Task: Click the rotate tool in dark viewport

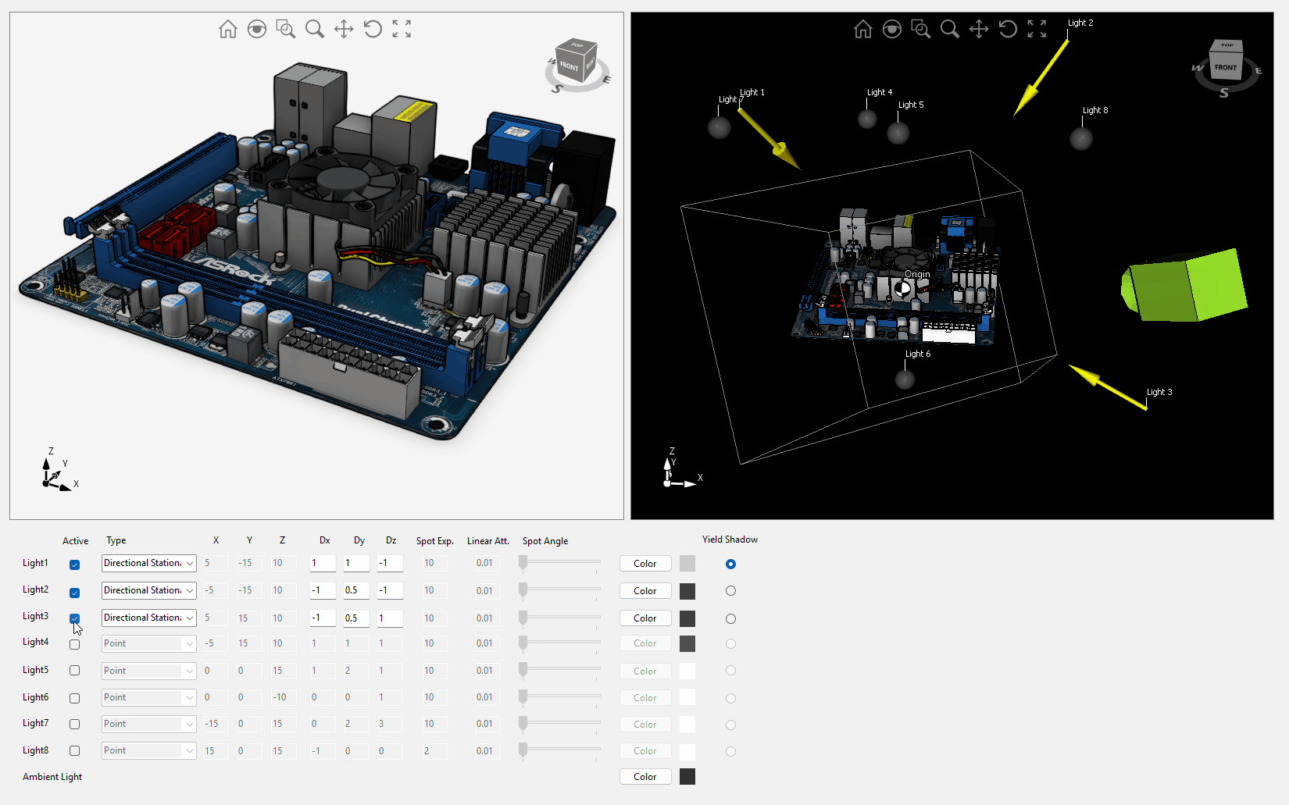Action: click(1008, 30)
